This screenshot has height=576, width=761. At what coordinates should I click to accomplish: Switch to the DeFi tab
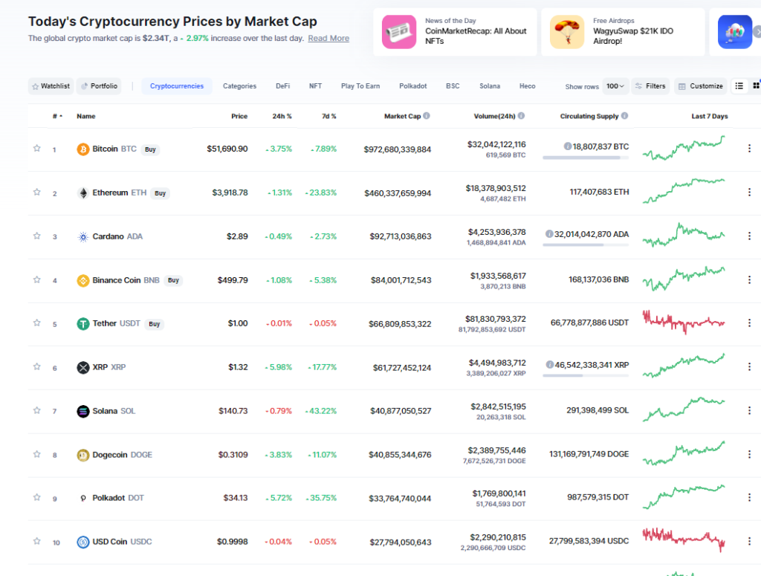[x=282, y=86]
